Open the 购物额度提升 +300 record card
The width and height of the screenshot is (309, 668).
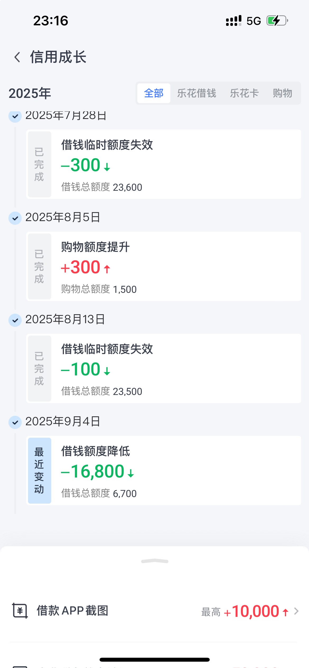point(163,266)
